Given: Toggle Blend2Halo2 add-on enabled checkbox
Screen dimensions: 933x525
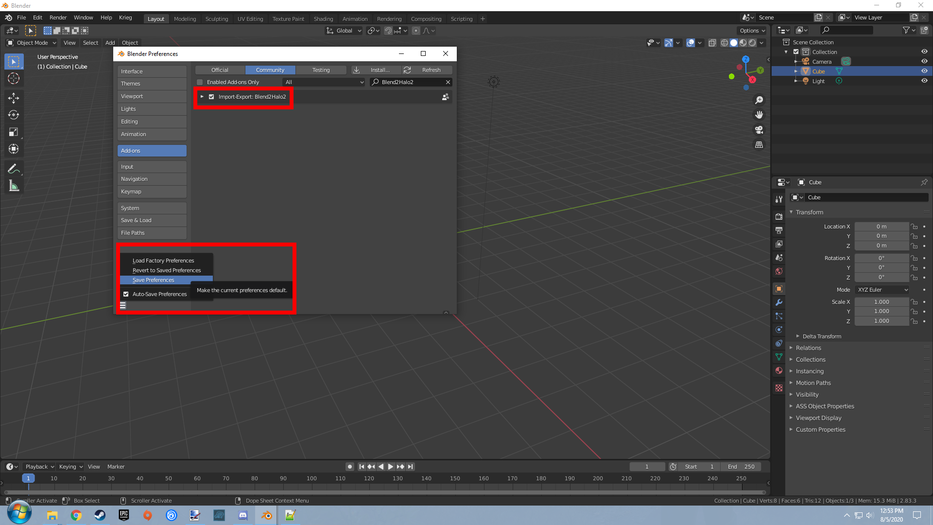Looking at the screenshot, I should tap(211, 97).
